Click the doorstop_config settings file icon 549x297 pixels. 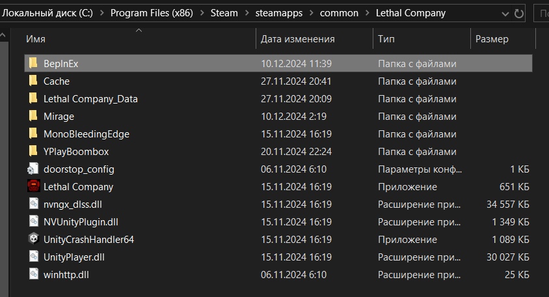tap(34, 169)
